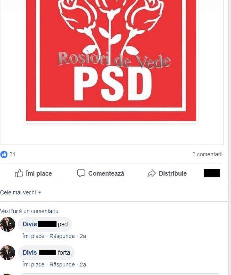Screen dimensions: 231x275
Task: Like the 'forta' comment
Action: tap(33, 265)
